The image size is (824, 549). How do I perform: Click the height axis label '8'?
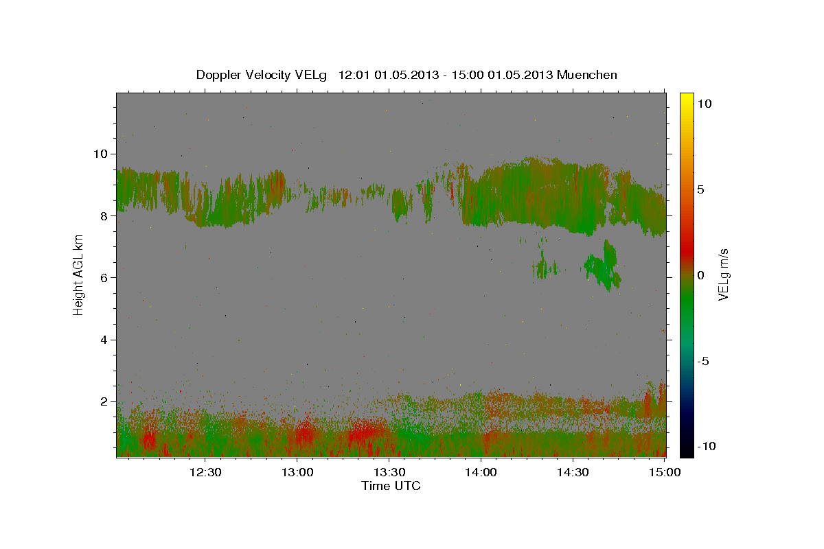tap(105, 215)
